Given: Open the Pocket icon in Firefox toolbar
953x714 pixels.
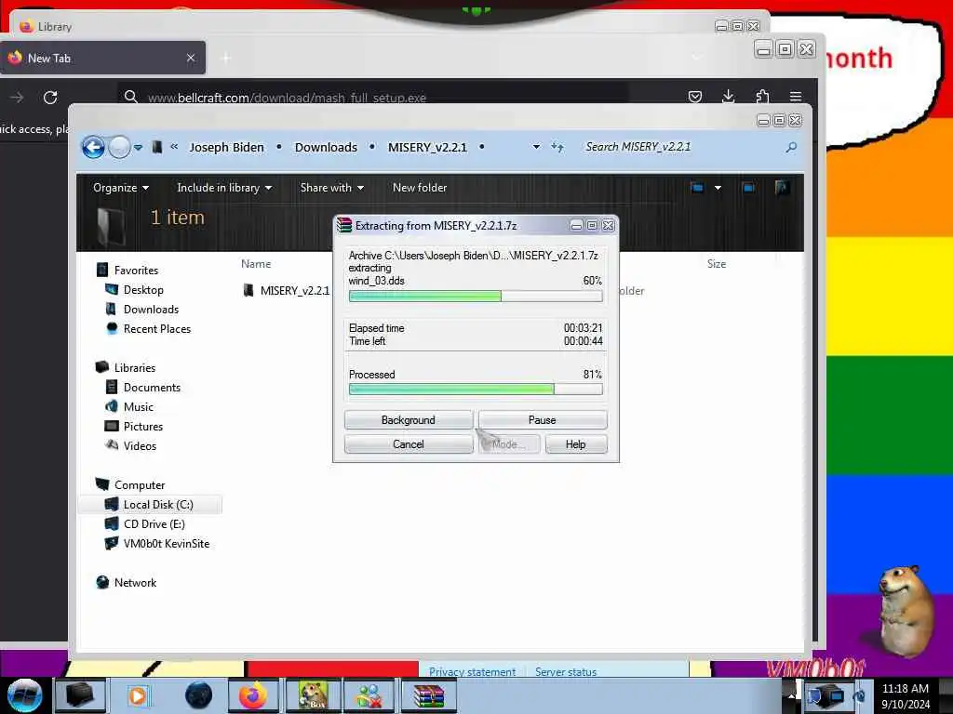Looking at the screenshot, I should 695,97.
